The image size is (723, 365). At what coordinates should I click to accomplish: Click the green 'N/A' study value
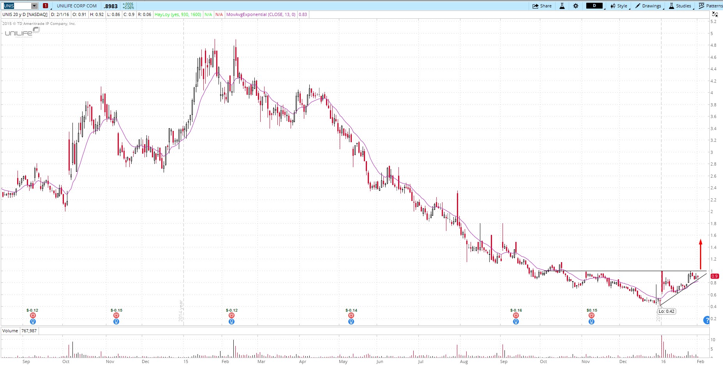208,14
